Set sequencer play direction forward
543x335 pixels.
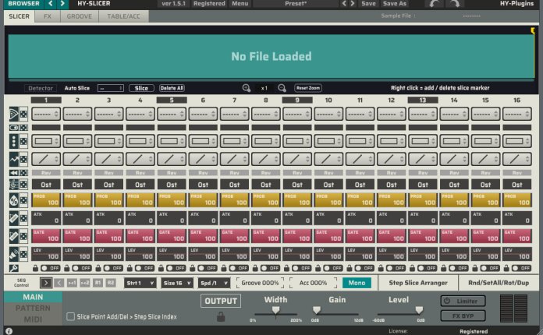coord(46,283)
